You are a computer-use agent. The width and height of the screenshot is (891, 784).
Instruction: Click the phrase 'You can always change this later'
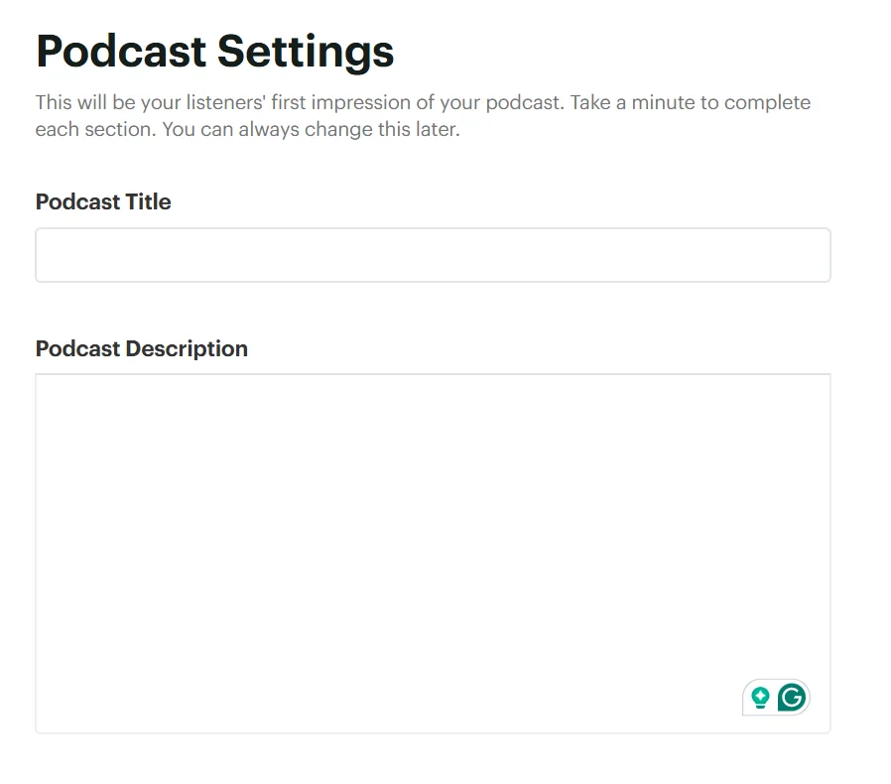click(x=311, y=128)
